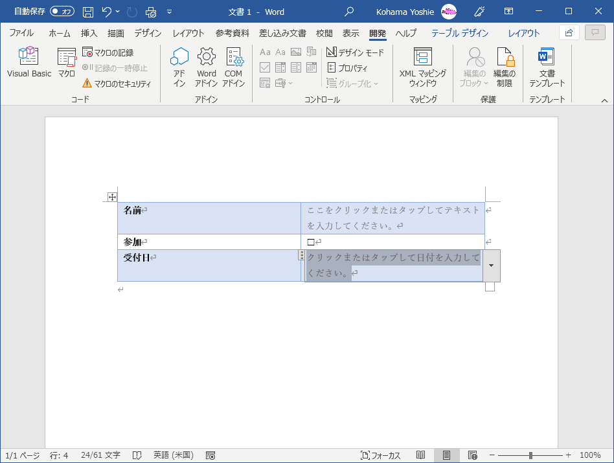Open the proofing spell check icon

coord(137,455)
